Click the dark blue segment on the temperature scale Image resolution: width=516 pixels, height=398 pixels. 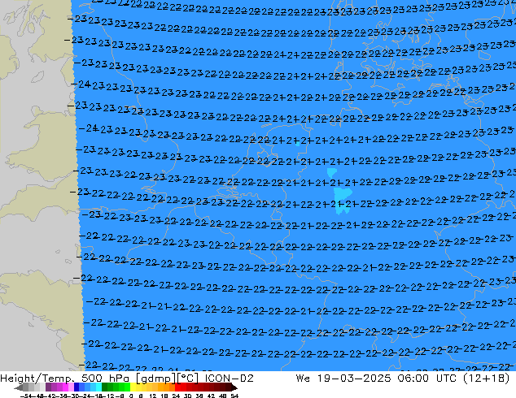coord(77,387)
